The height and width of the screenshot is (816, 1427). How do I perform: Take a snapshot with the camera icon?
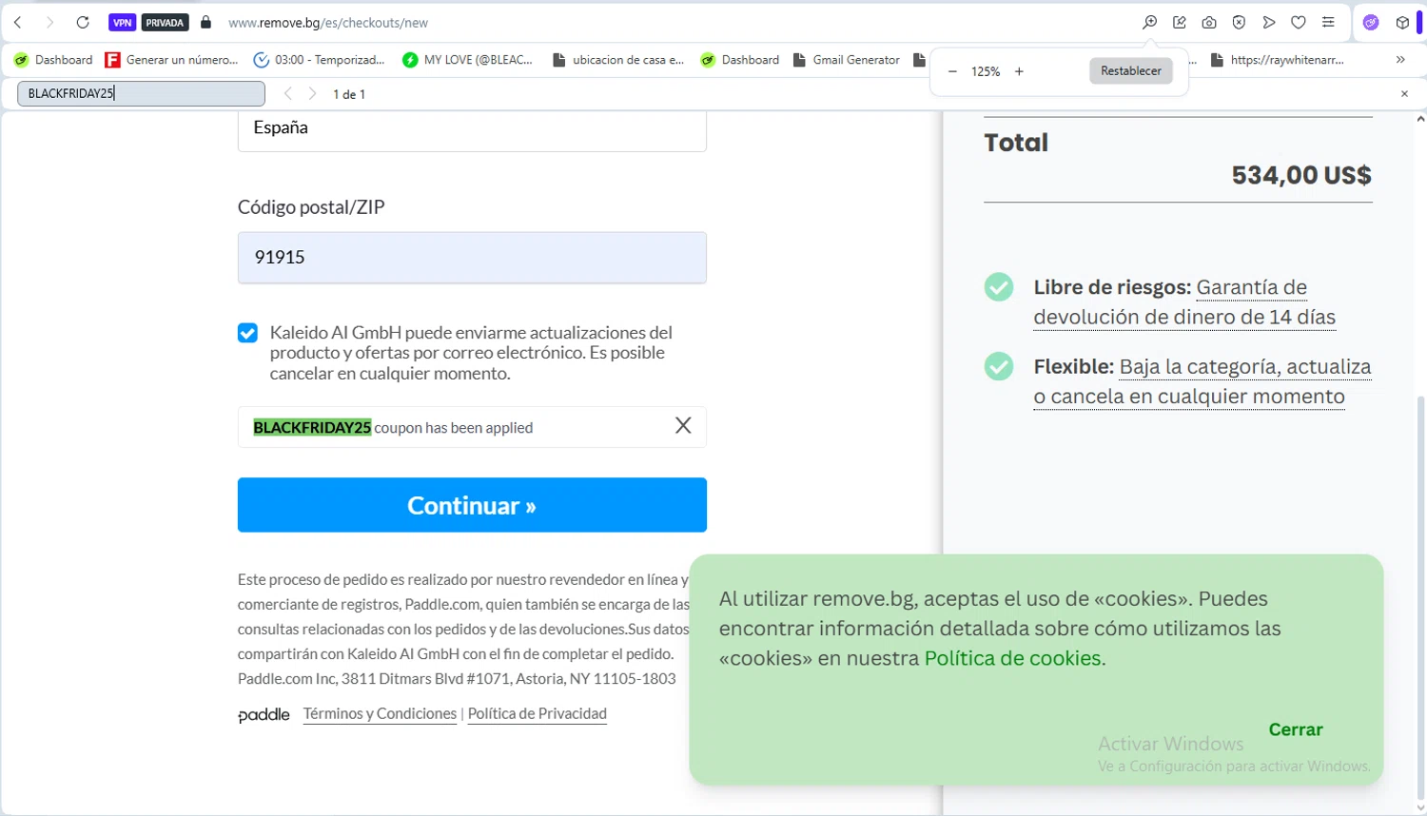(x=1209, y=23)
